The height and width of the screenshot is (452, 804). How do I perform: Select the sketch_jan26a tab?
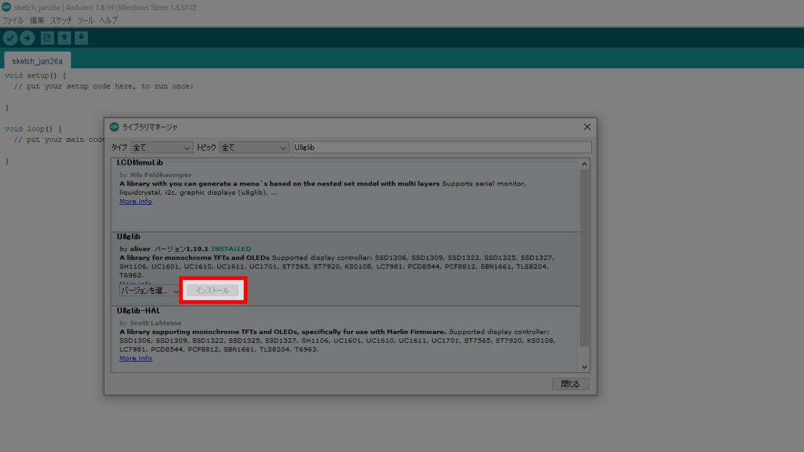37,61
